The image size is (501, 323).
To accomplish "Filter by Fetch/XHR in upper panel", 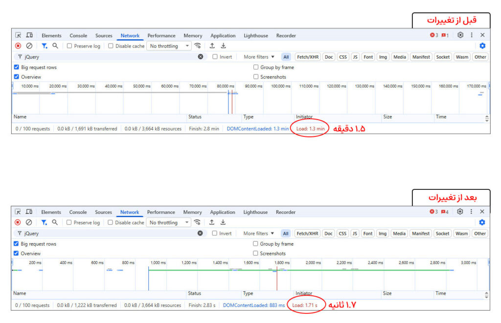I will pyautogui.click(x=309, y=57).
